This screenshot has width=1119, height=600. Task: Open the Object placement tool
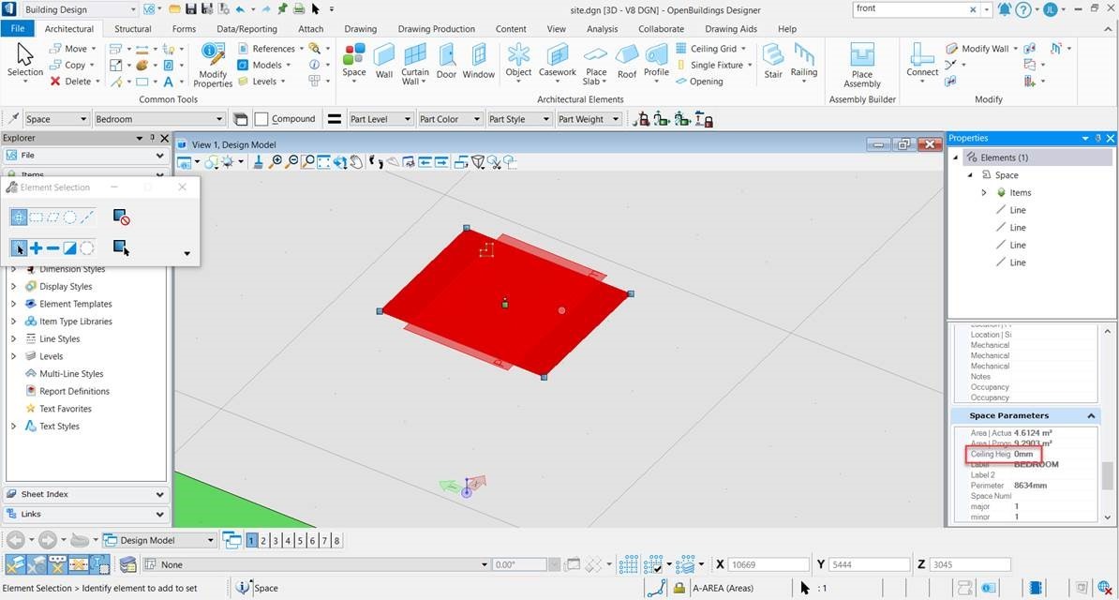pos(519,61)
